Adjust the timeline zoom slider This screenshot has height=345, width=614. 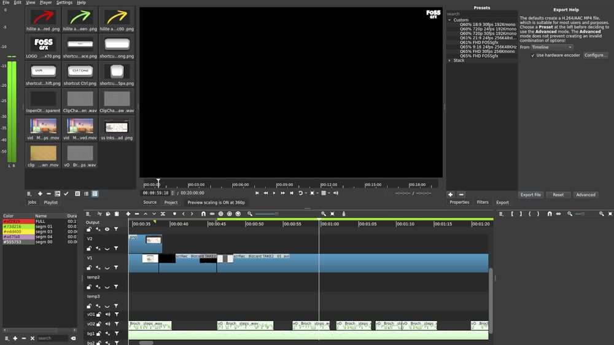tap(266, 214)
